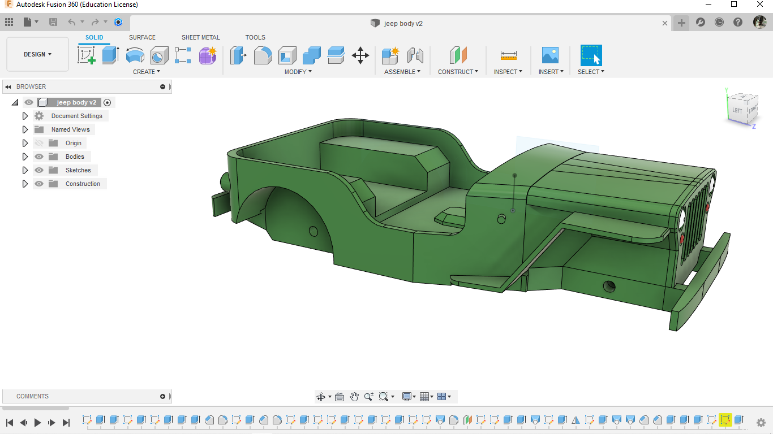
Task: Expand the Construction folder
Action: 25,184
